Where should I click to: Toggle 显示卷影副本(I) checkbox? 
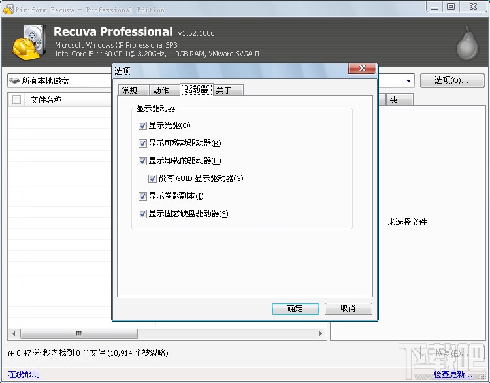pyautogui.click(x=142, y=196)
